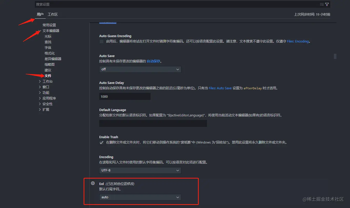Click the 上次同步时间 status text
The width and height of the screenshot is (350, 208).
(312, 14)
